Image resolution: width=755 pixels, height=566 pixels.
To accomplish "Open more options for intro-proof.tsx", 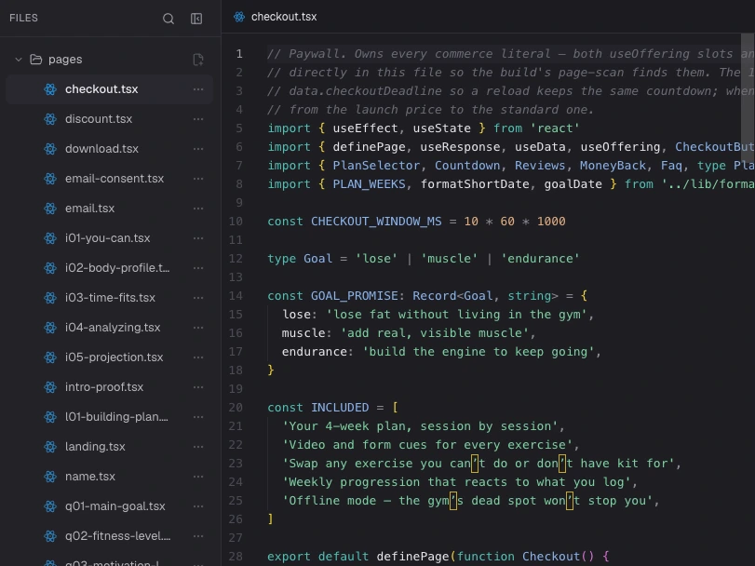I will (x=198, y=387).
